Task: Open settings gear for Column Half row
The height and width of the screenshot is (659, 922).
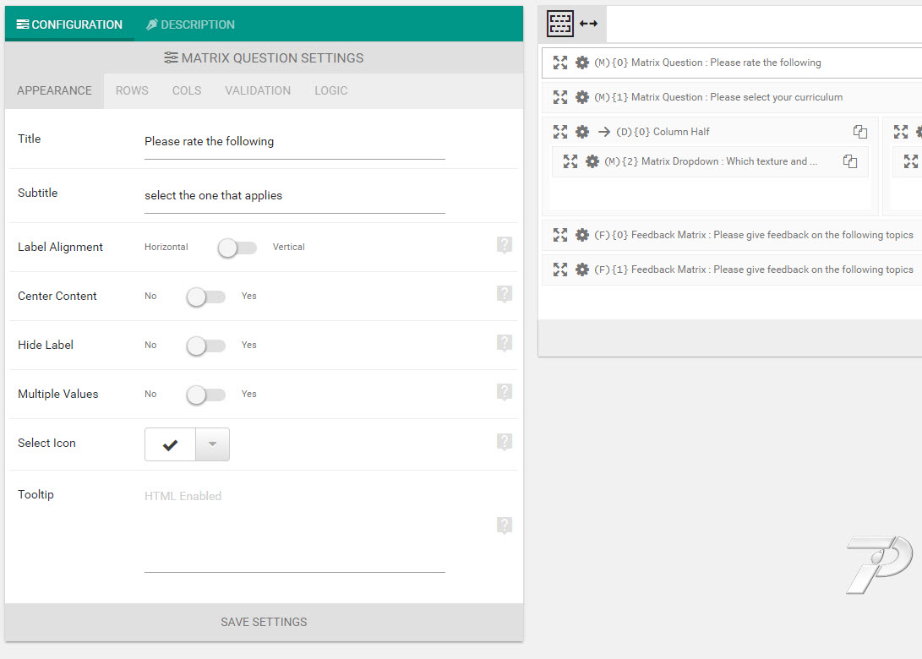Action: click(x=582, y=132)
